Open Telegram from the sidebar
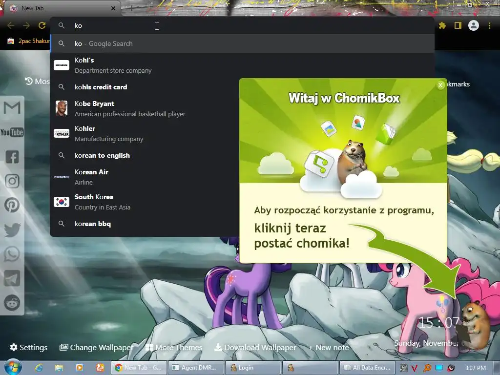The width and height of the screenshot is (500, 375). (x=12, y=278)
